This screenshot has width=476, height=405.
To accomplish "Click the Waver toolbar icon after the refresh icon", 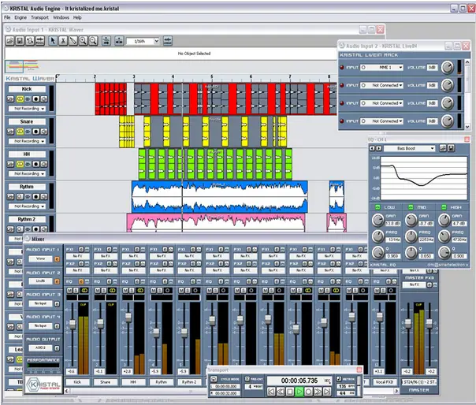I will (39, 41).
